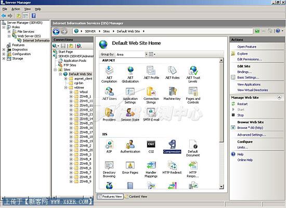The height and width of the screenshot is (208, 286).
Task: Open the Help menu
Action: [38, 9]
